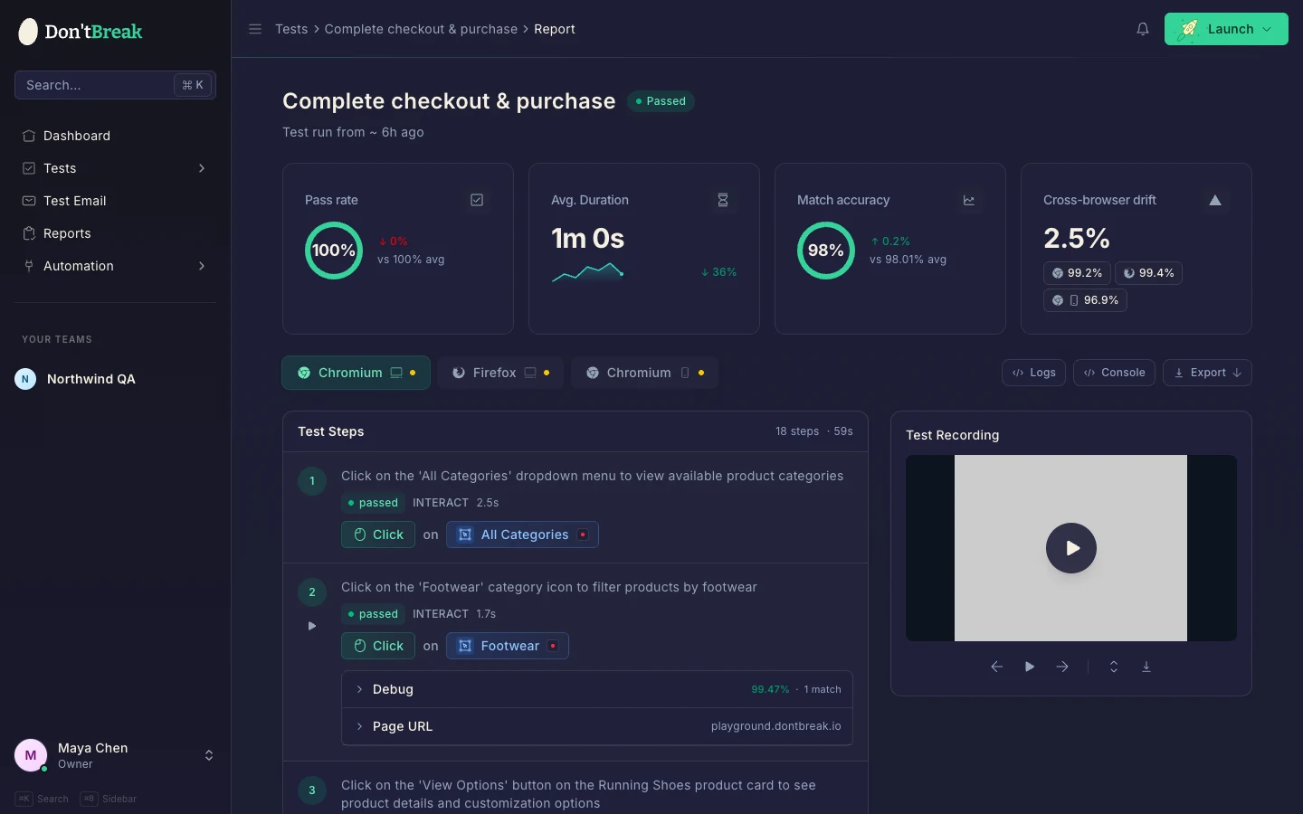Open Tests section in sidebar
Screen dimensions: 1303x814
[115, 168]
